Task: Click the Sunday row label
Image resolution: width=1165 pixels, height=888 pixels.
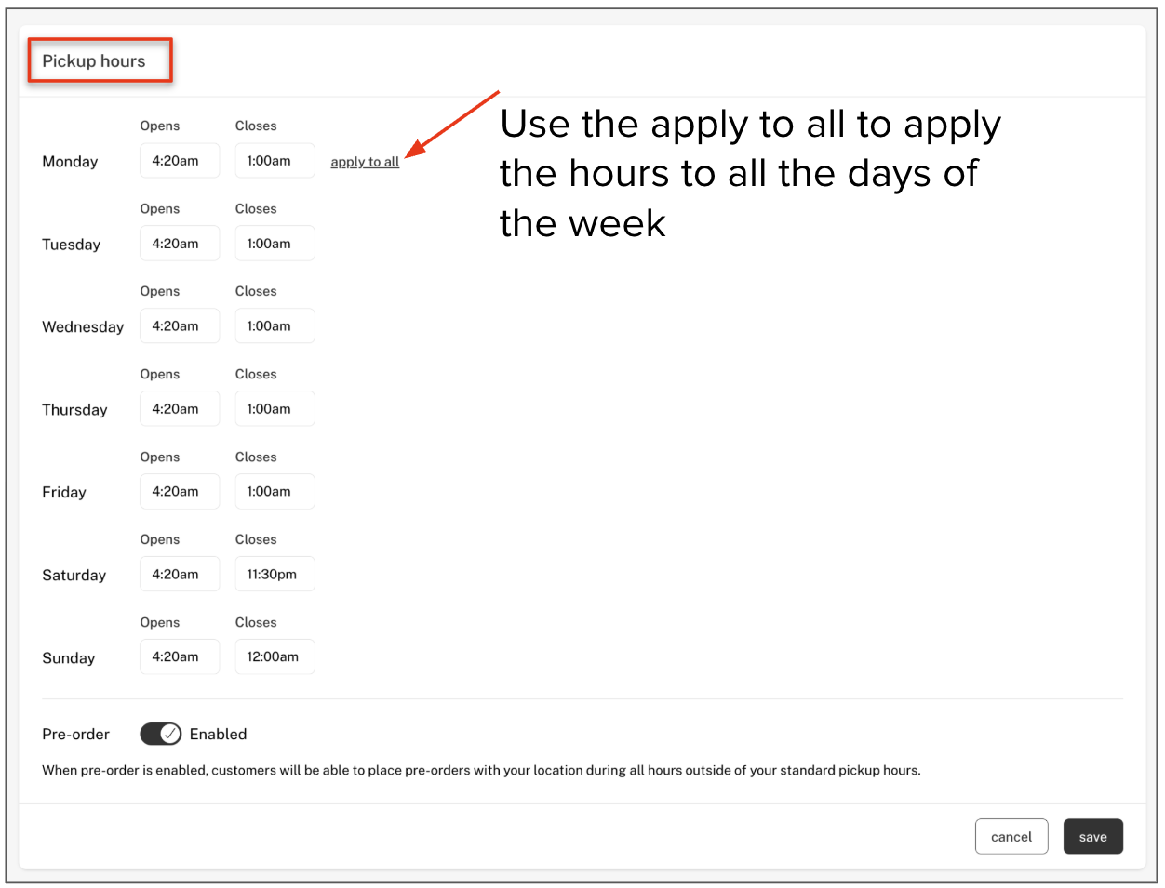Action: (x=69, y=658)
